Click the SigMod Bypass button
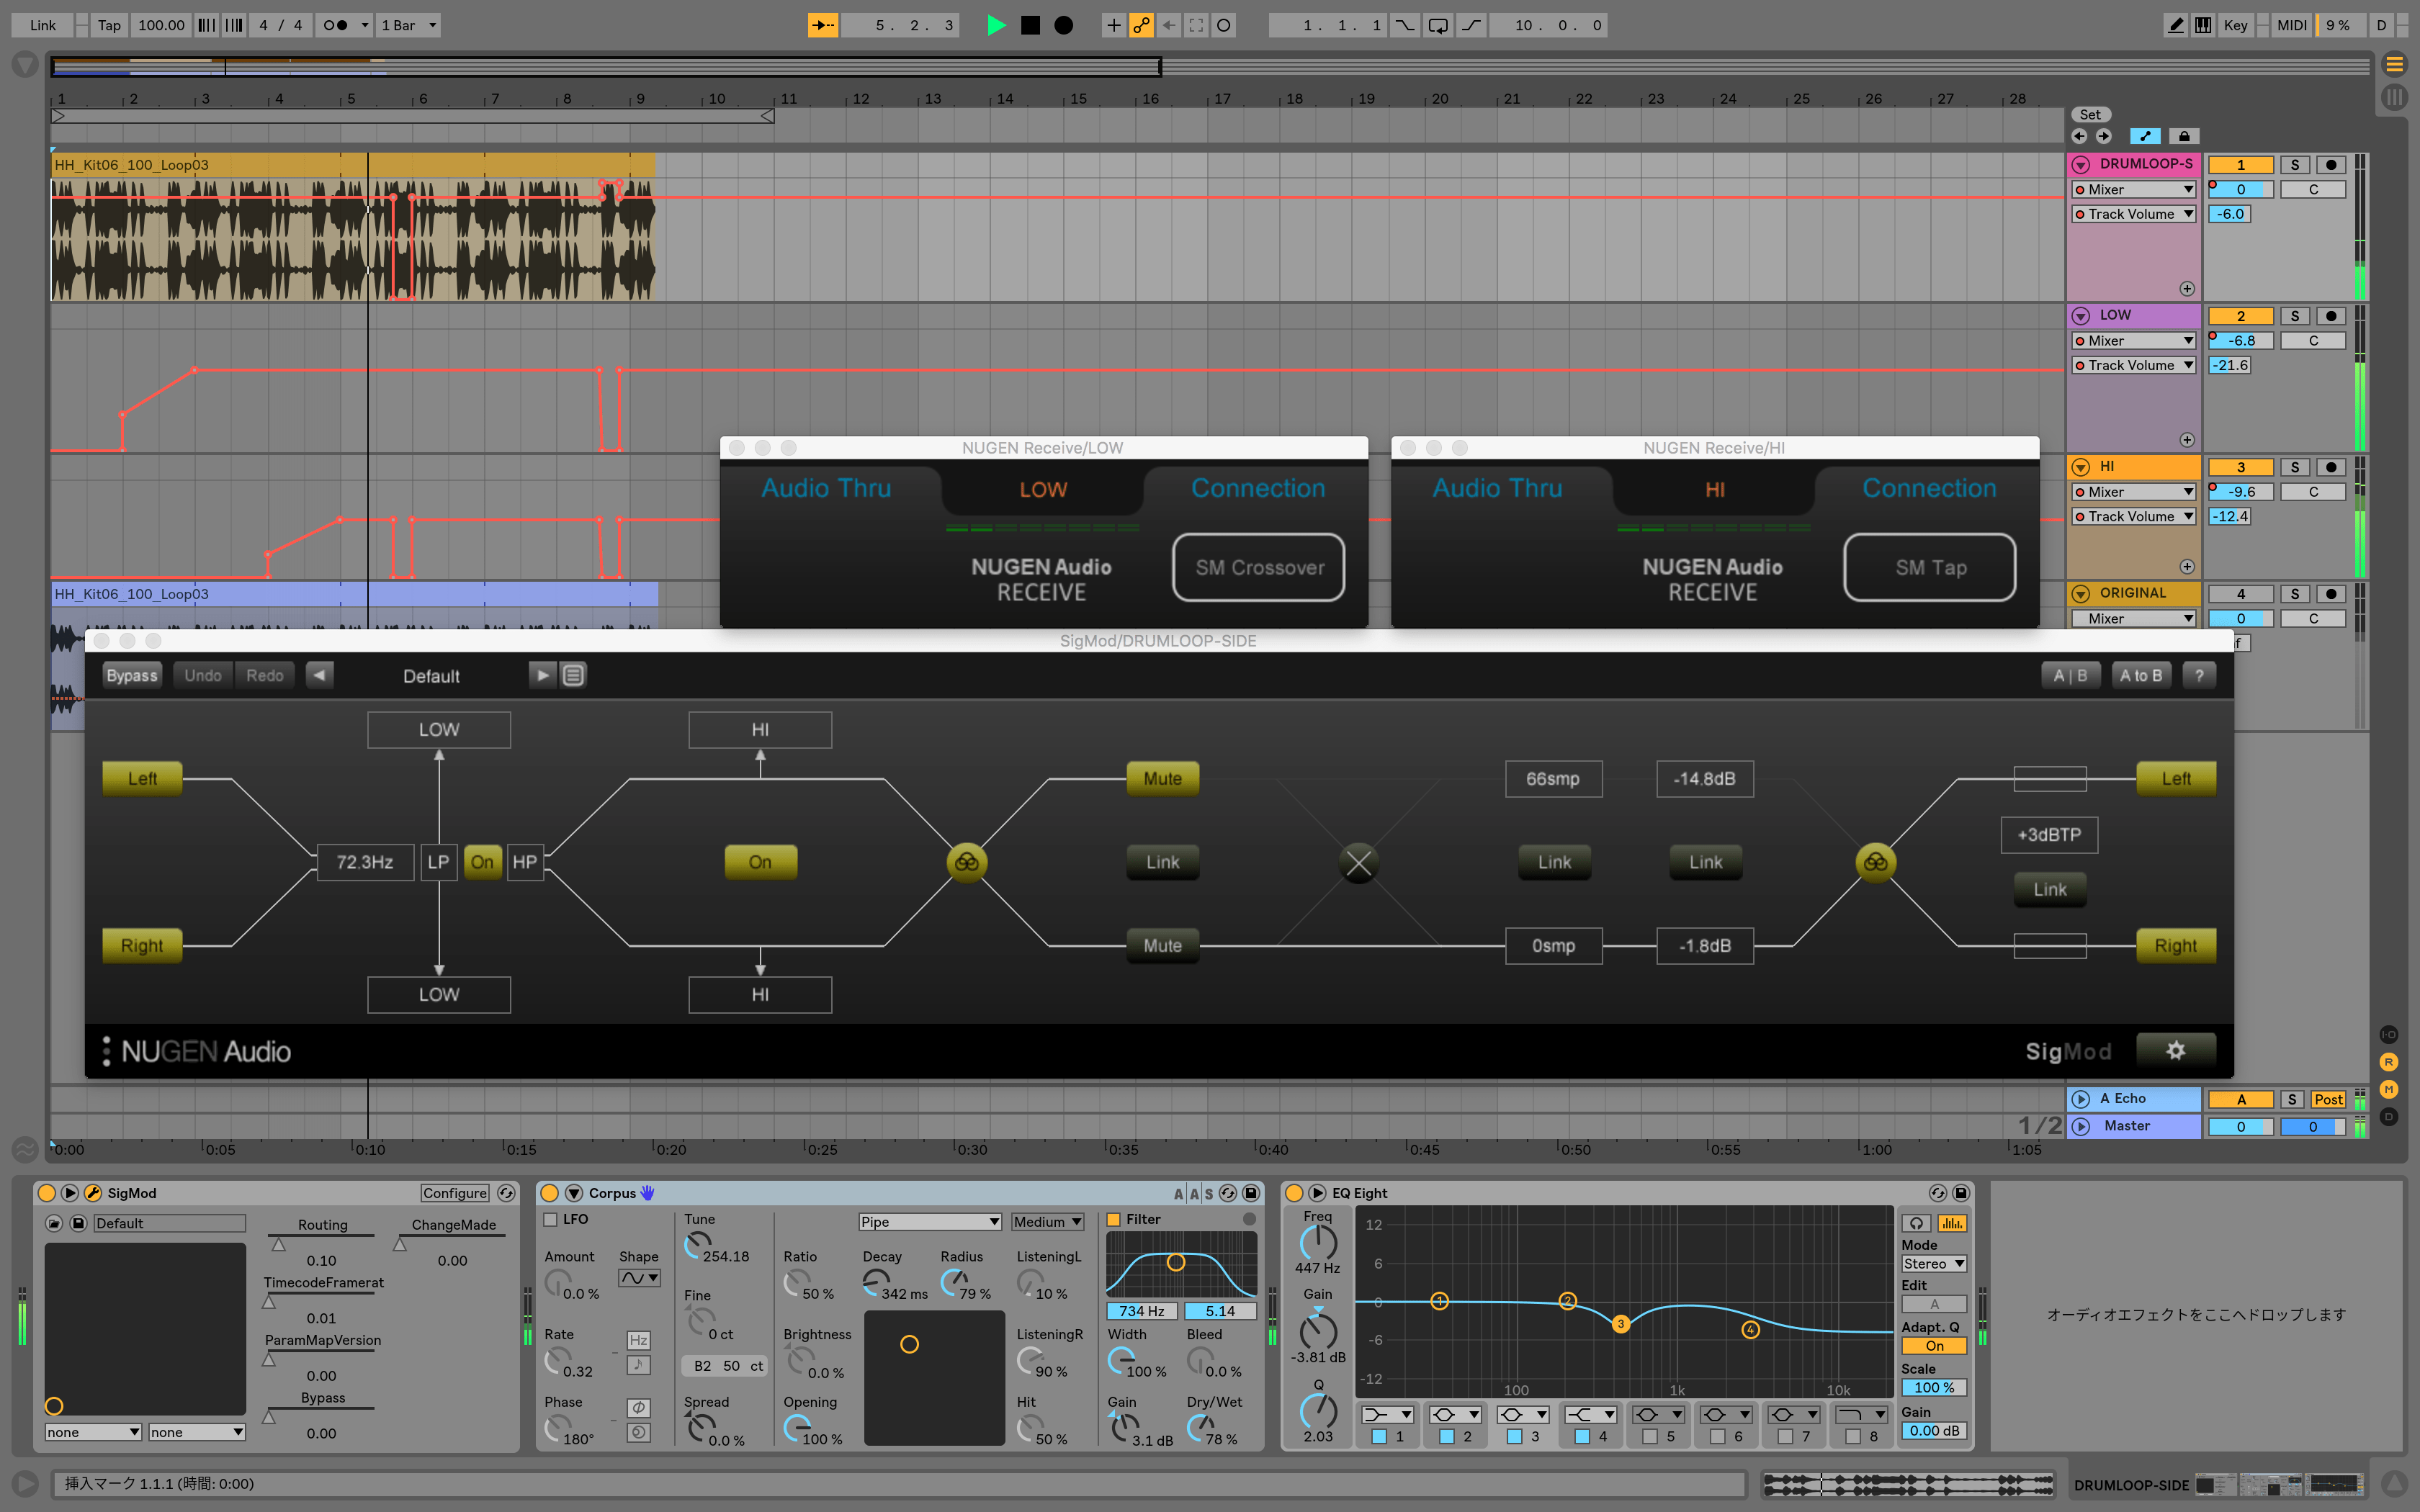 pyautogui.click(x=132, y=675)
